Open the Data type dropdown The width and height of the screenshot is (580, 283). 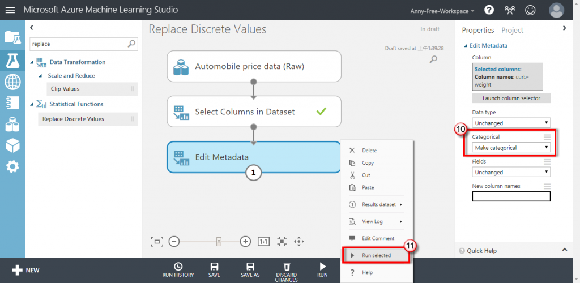coord(511,123)
